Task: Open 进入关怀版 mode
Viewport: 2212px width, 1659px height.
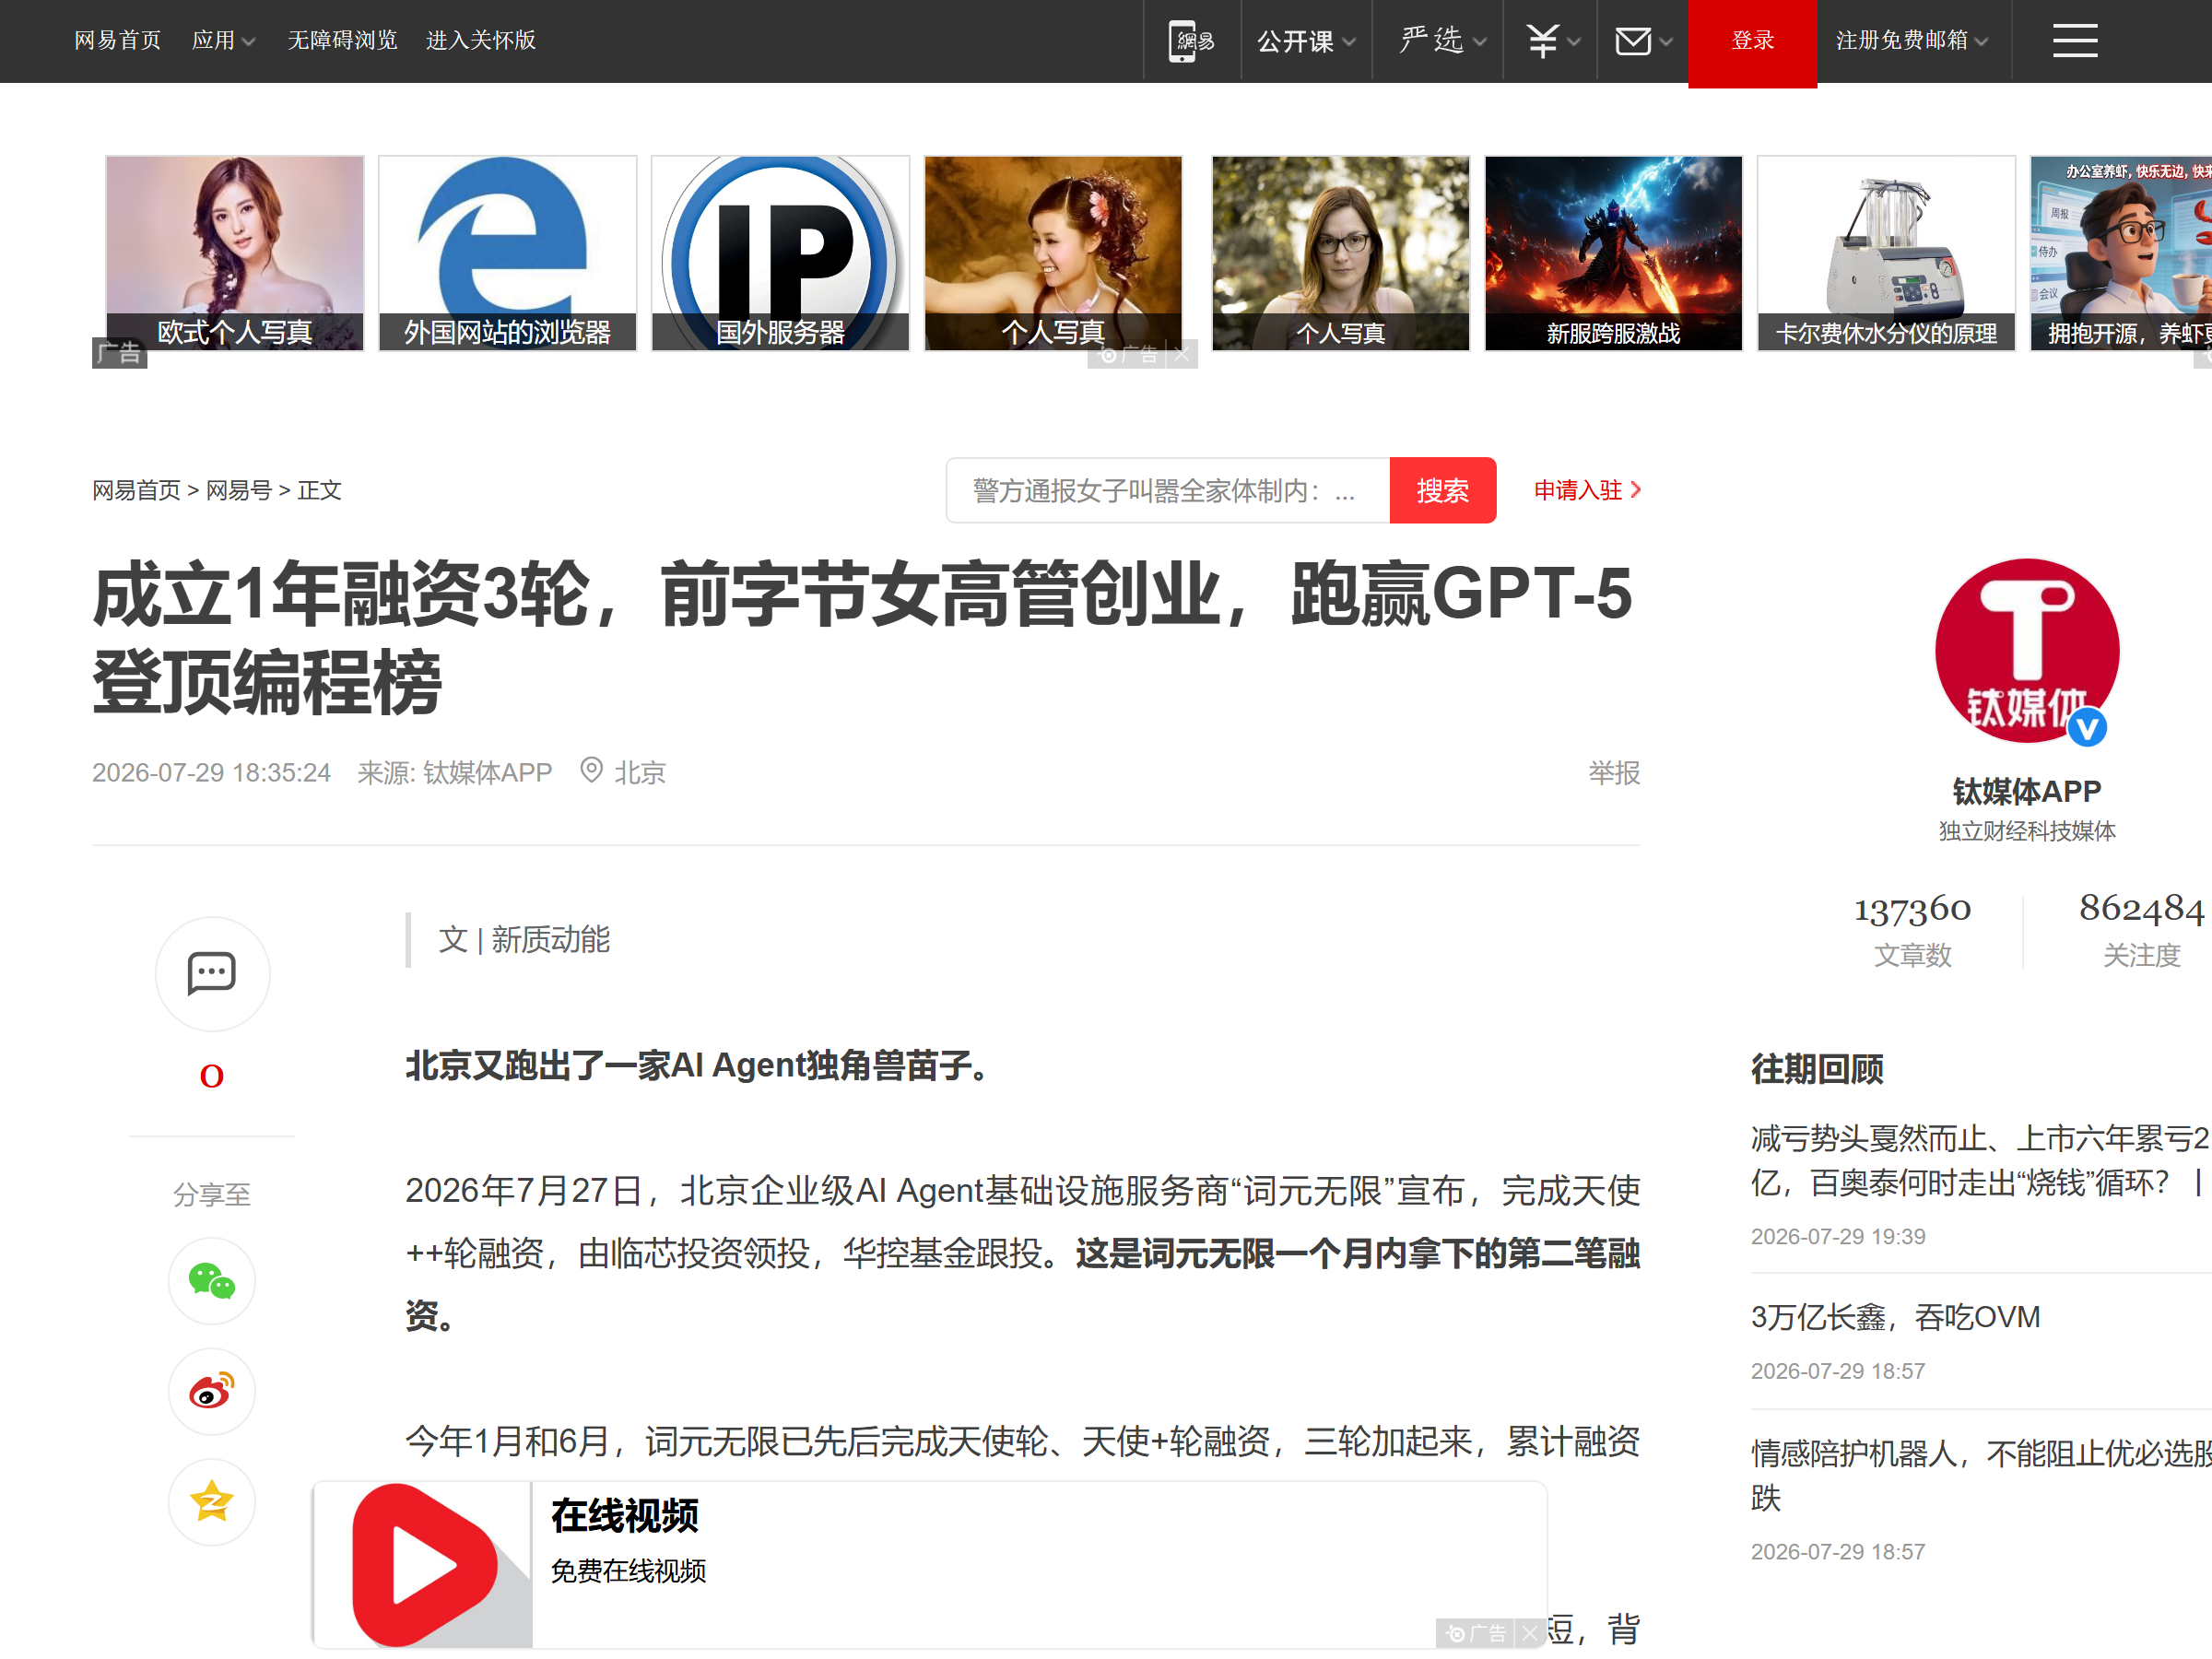Action: pyautogui.click(x=481, y=41)
